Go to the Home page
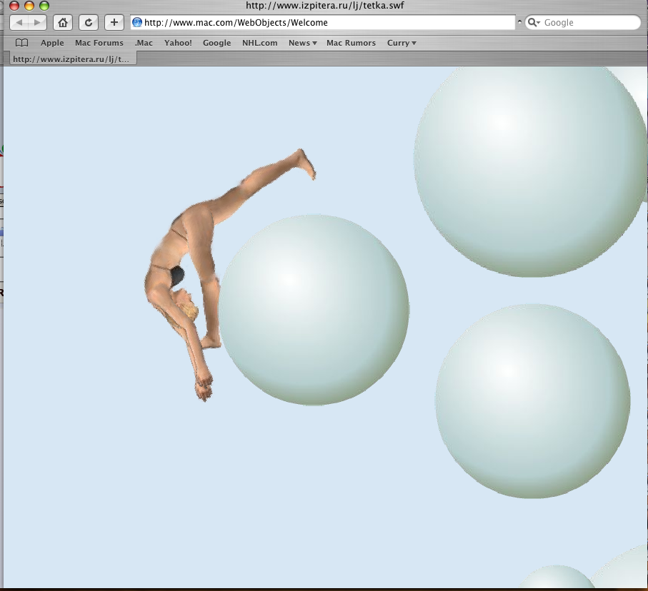The height and width of the screenshot is (591, 648). pos(63,23)
